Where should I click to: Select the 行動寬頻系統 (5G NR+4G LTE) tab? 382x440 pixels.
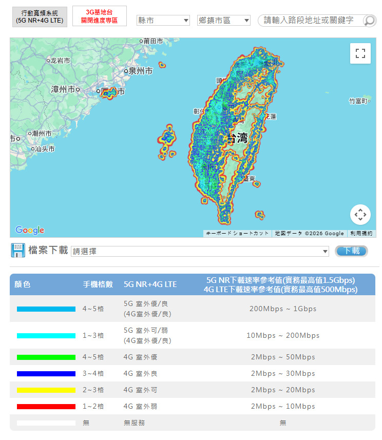[x=40, y=17]
